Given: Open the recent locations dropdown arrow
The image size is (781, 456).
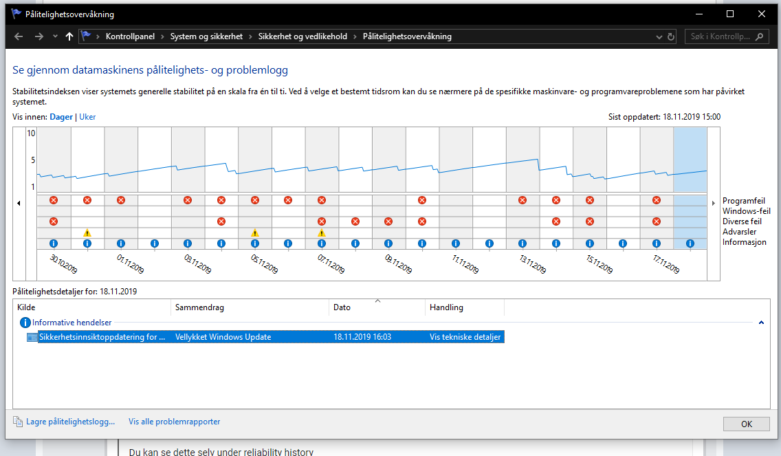Looking at the screenshot, I should [55, 36].
